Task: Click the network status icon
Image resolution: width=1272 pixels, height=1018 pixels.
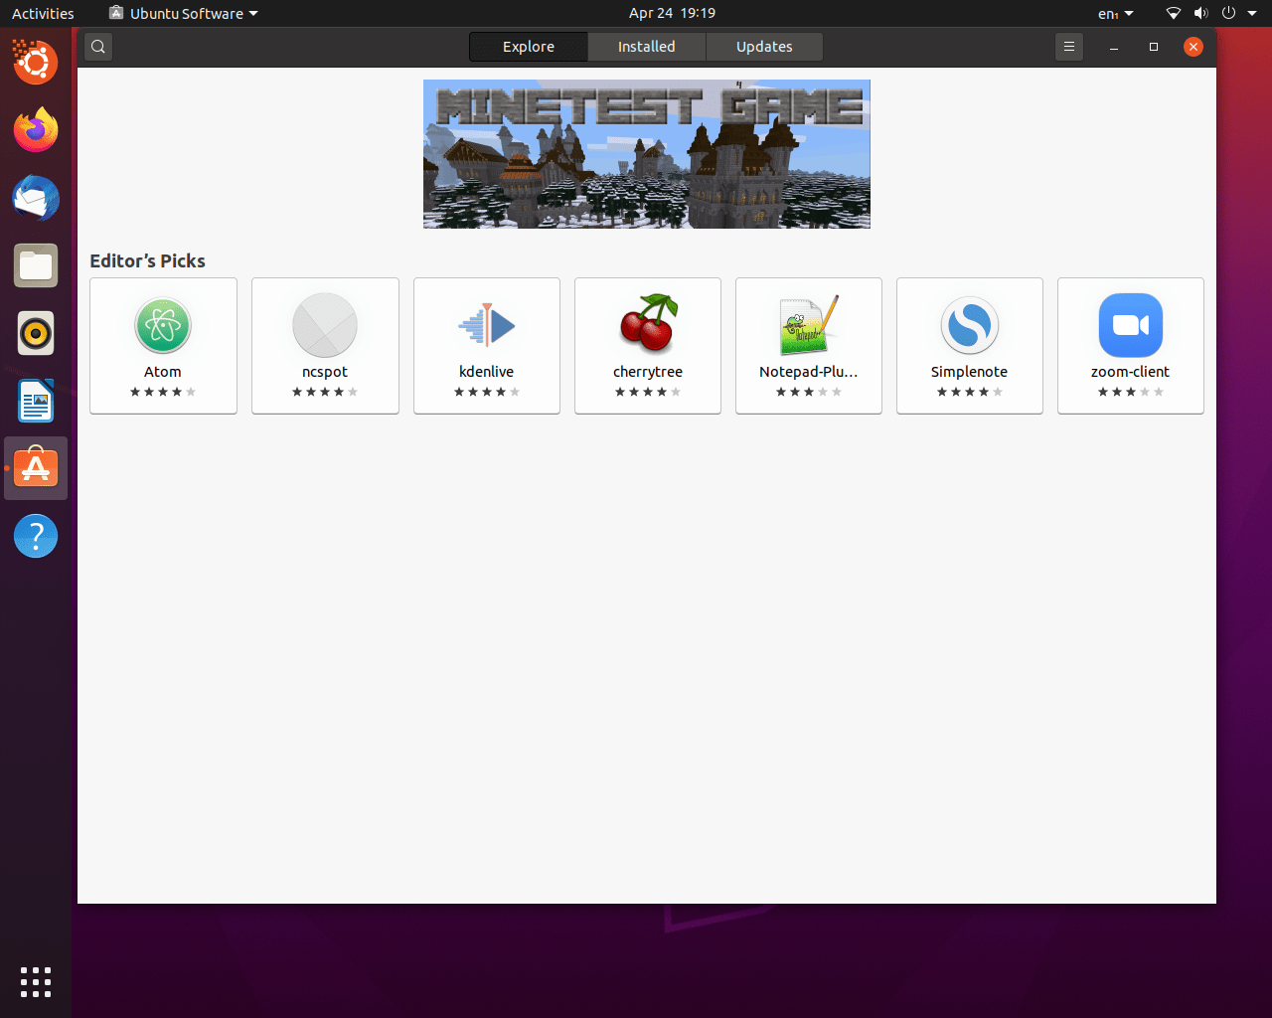Action: tap(1174, 14)
